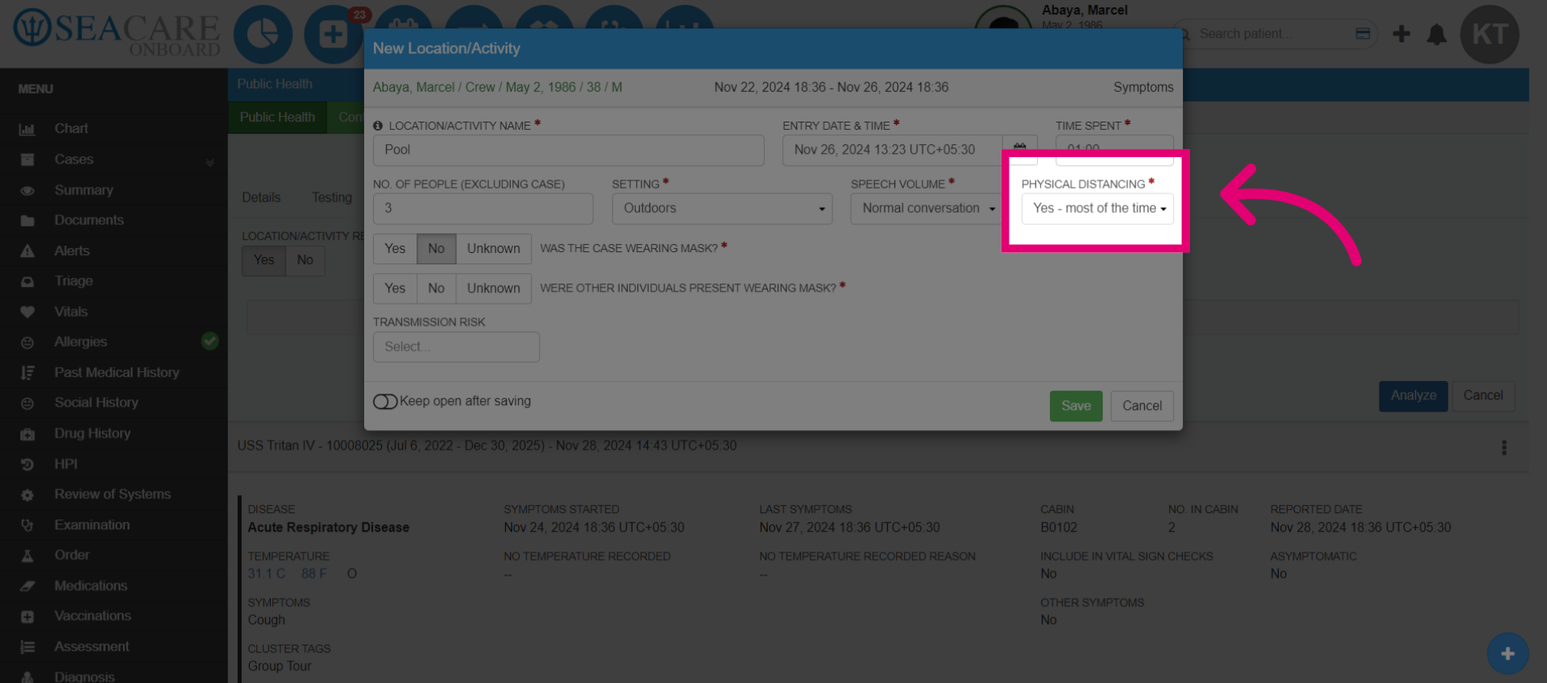
Task: Click the cluster tag 'Group Tour'
Action: point(280,667)
